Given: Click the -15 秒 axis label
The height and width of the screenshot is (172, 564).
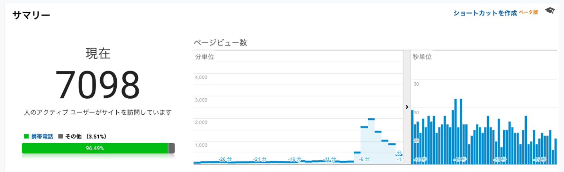Looking at the screenshot, I should click(540, 160).
